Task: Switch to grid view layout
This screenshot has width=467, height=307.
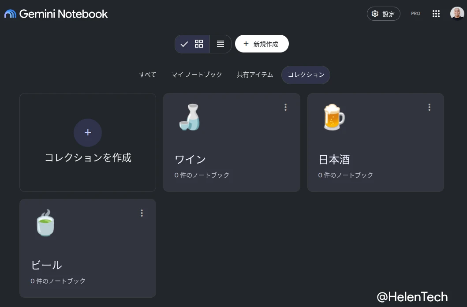Action: pos(192,44)
